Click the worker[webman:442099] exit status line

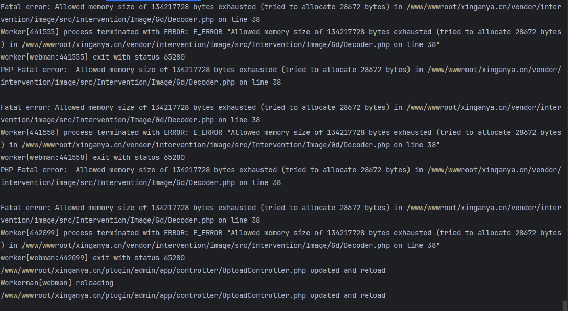[93, 258]
